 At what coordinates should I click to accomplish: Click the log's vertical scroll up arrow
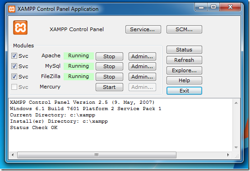(236, 103)
